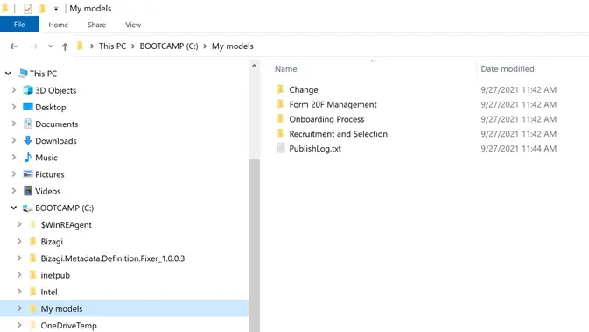This screenshot has width=589, height=332.
Task: Switch to the Share ribbon tab
Action: pos(96,25)
